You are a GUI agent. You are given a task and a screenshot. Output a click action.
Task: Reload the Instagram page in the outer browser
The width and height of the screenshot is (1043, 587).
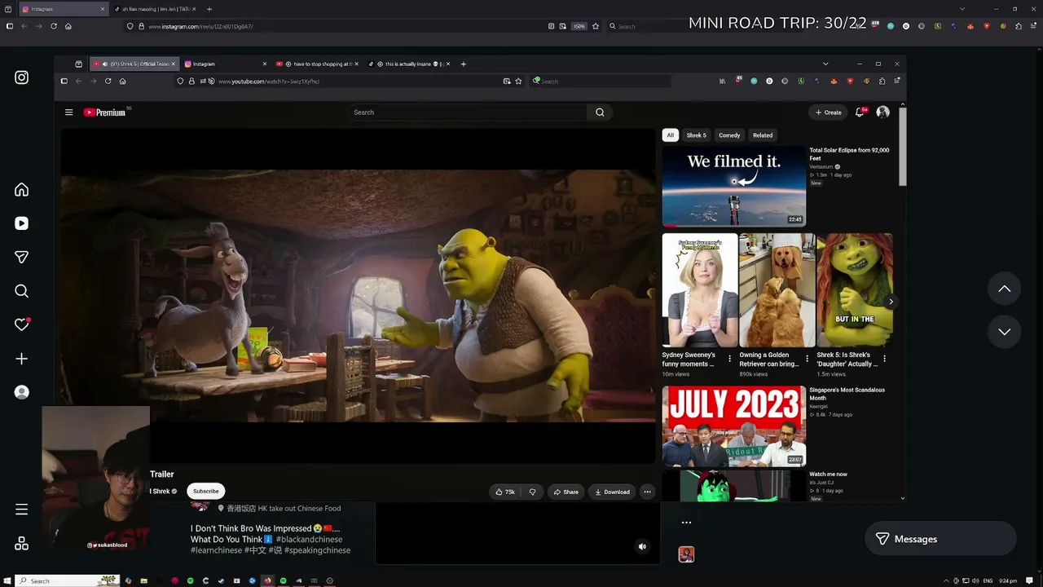[54, 26]
